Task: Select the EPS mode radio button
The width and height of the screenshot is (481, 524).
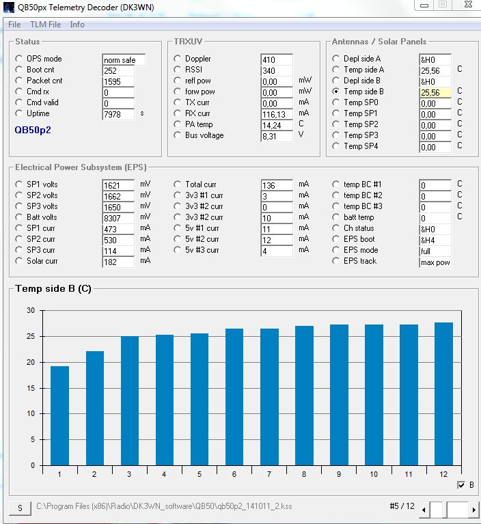Action: coord(335,250)
